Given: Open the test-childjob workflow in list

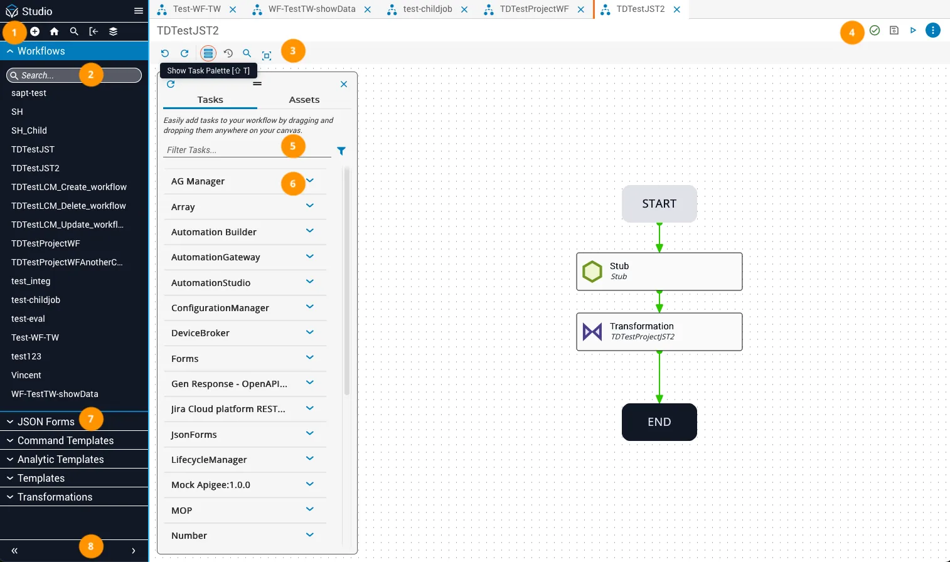Looking at the screenshot, I should [x=36, y=300].
